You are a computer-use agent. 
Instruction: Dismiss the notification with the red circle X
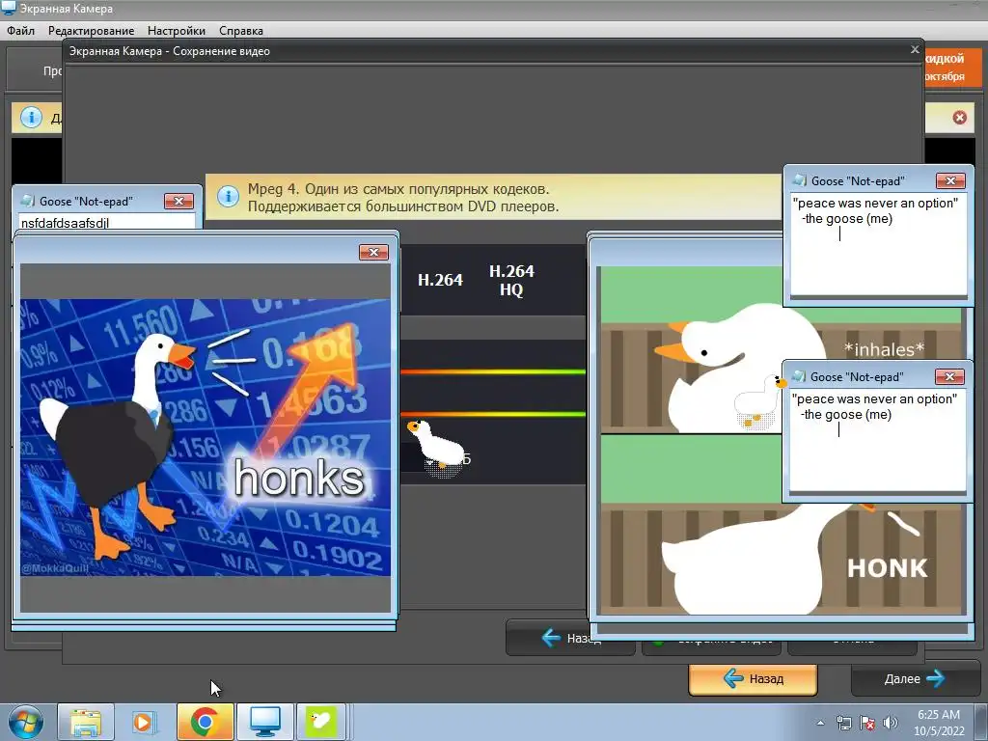pos(960,117)
